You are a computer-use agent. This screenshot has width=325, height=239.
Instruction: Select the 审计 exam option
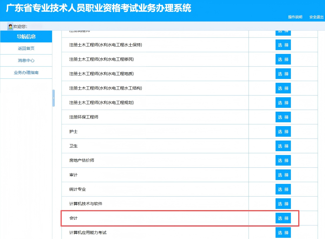click(x=283, y=175)
